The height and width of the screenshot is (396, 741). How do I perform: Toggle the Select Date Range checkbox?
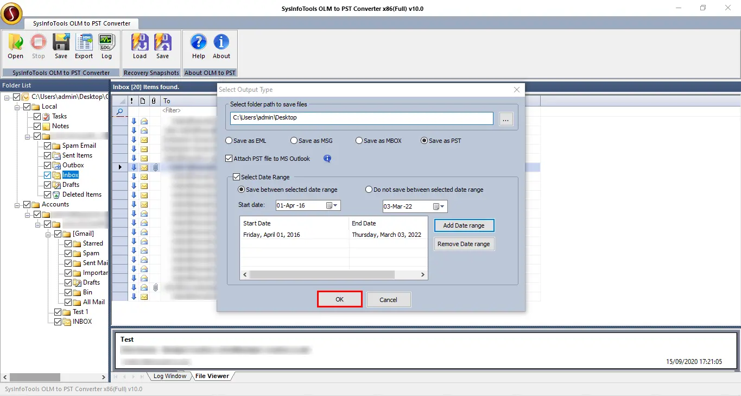pos(236,177)
